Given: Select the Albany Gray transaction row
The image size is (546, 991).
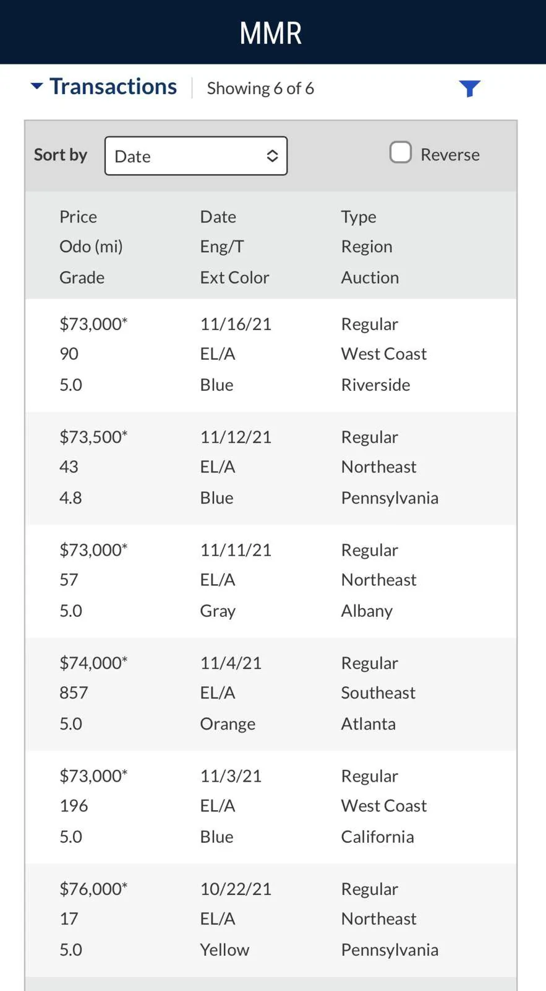Looking at the screenshot, I should 271,581.
